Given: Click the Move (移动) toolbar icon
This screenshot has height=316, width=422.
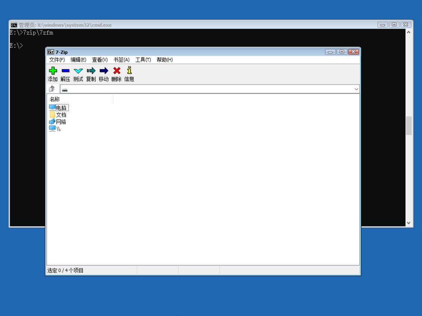Looking at the screenshot, I should coord(103,71).
